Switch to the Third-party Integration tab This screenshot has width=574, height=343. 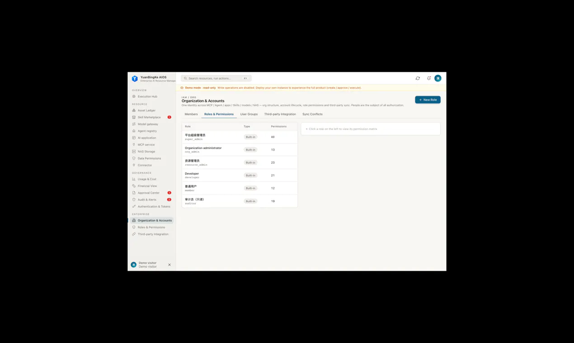click(x=280, y=114)
